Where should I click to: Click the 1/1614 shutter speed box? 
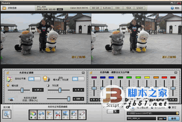click(140, 8)
